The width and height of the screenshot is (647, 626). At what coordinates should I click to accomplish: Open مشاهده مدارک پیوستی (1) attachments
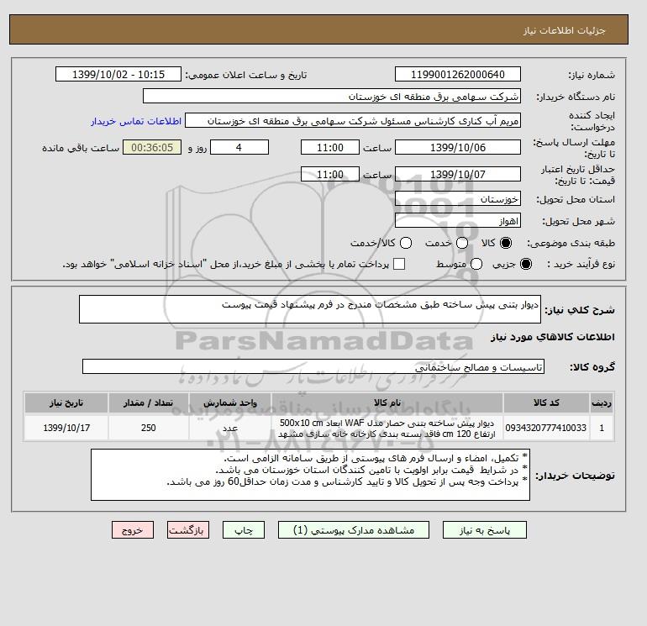tap(354, 530)
